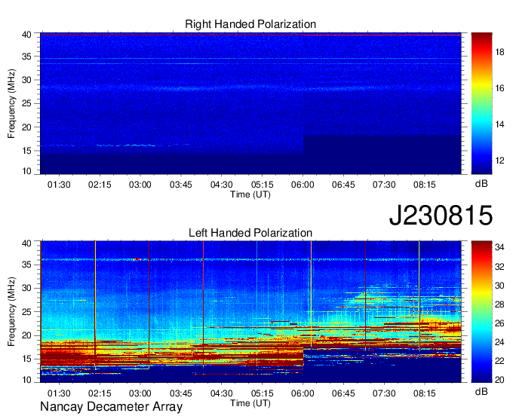Click the "05:15" time tick on the Left Handed plot
513x416 pixels.
pyautogui.click(x=262, y=393)
